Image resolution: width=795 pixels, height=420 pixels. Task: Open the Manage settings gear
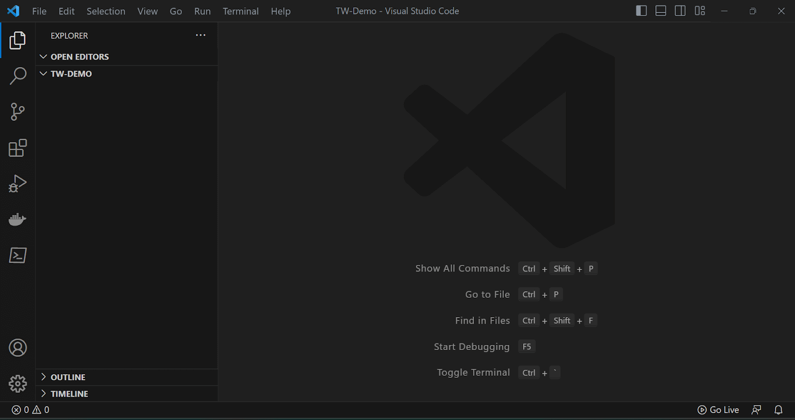click(x=17, y=384)
